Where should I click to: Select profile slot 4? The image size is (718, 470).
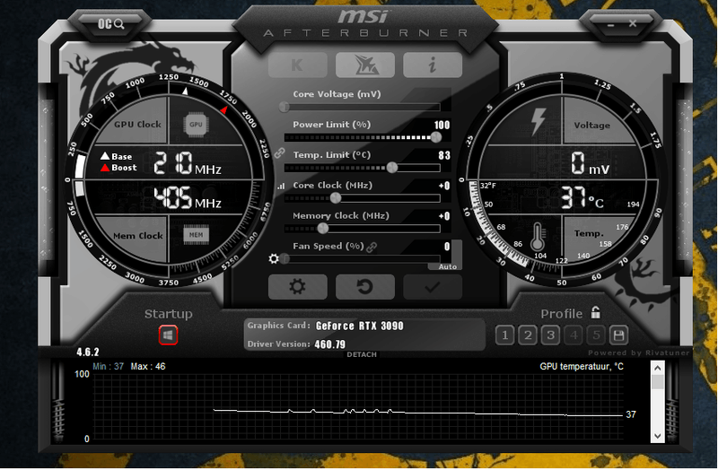[574, 335]
